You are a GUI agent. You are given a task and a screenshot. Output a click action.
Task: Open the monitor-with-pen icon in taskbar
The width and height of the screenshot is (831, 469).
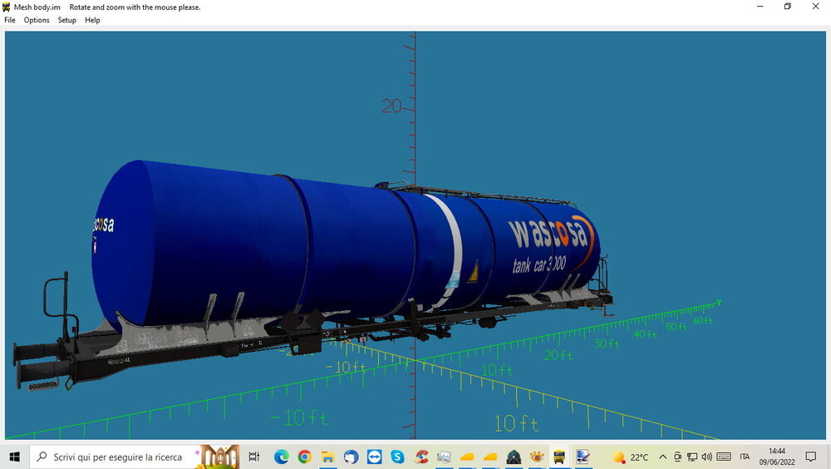583,457
